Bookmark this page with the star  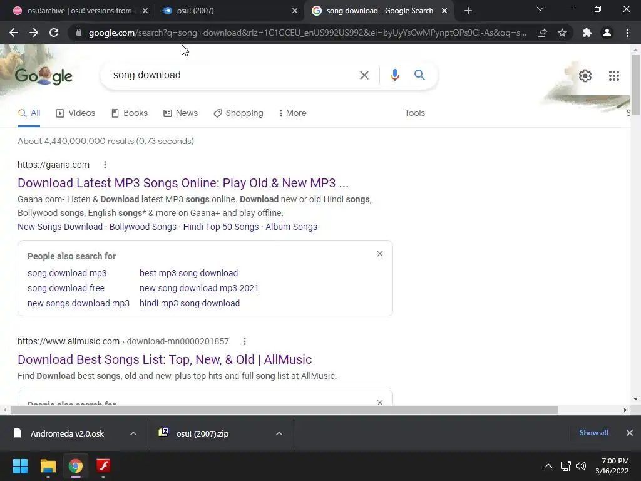click(562, 33)
